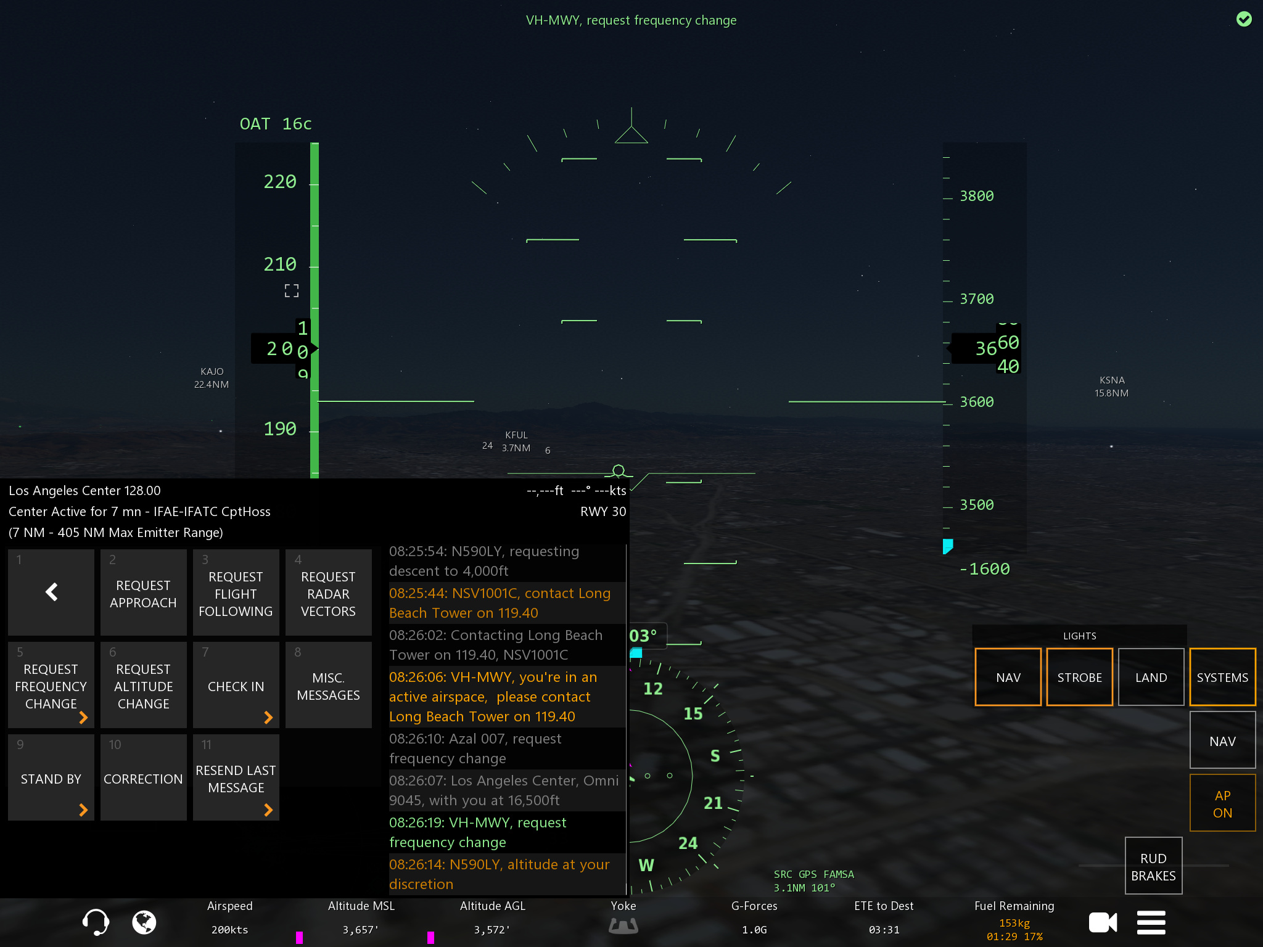The image size is (1263, 947).
Task: Open the globe map icon
Action: pyautogui.click(x=144, y=922)
